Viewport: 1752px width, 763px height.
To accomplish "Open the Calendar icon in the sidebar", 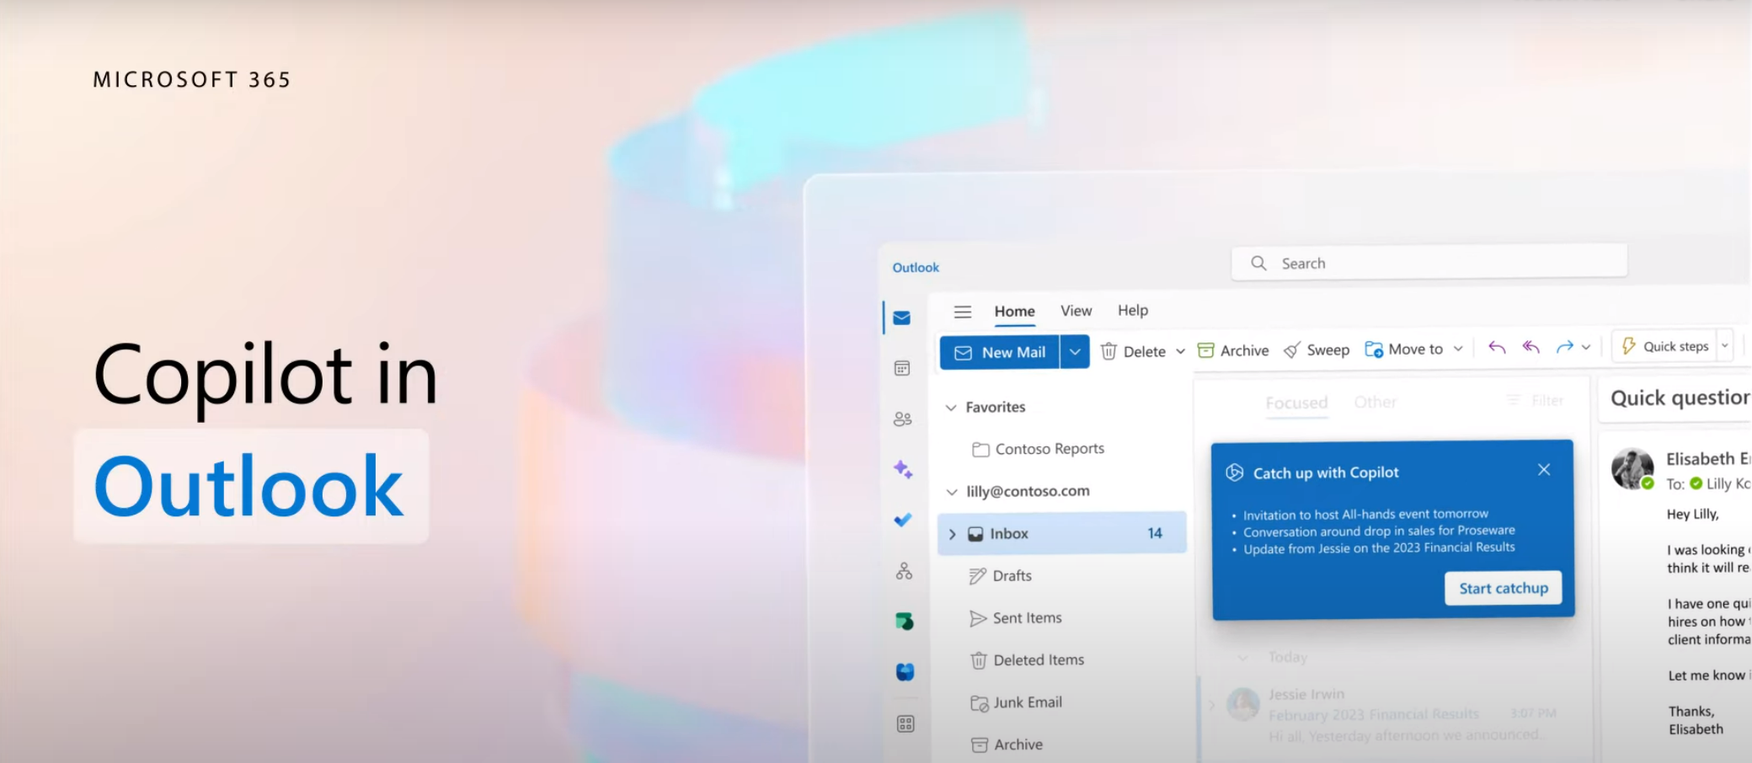I will pyautogui.click(x=902, y=368).
